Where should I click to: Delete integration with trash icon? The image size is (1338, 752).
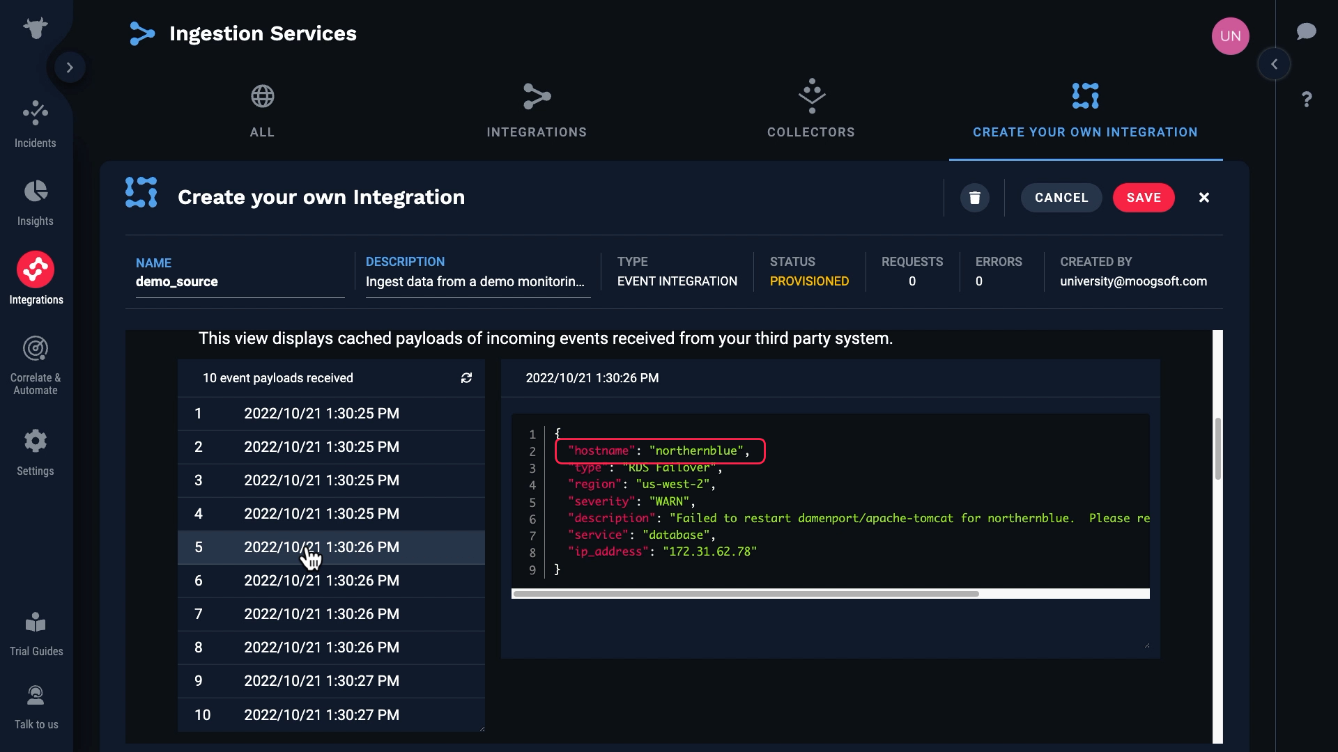pos(974,198)
